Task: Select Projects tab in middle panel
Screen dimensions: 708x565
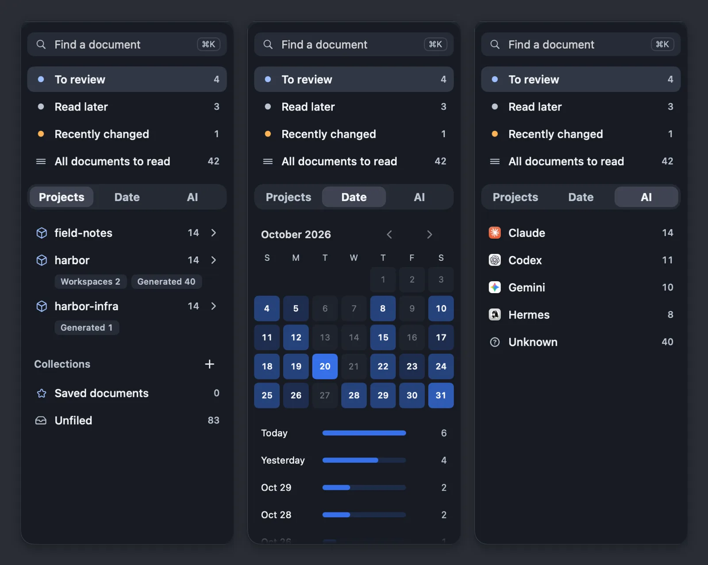Action: (x=289, y=197)
